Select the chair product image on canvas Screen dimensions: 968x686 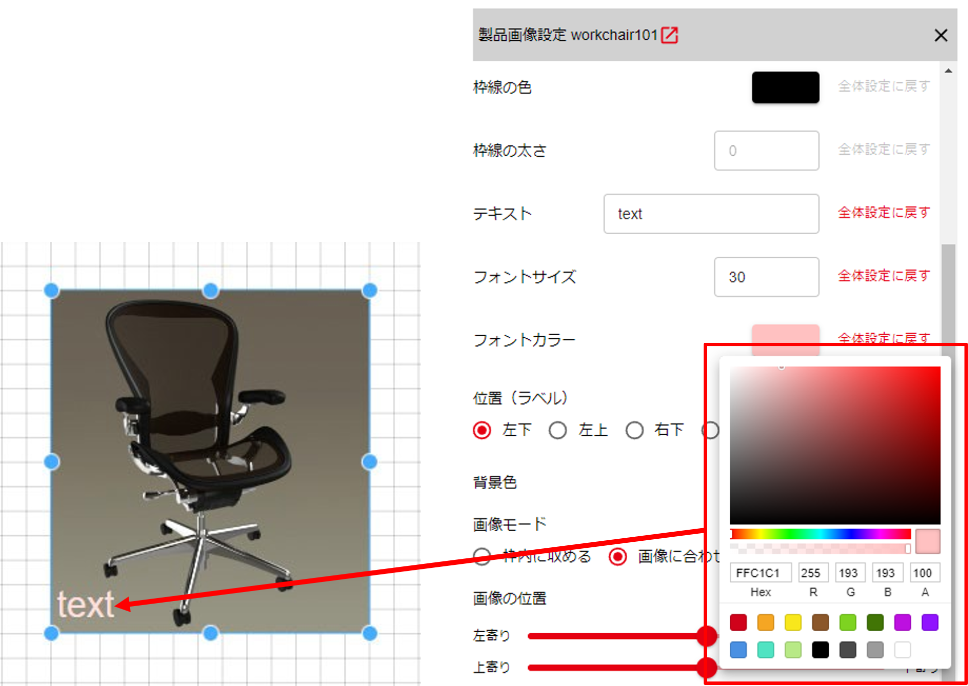click(211, 461)
